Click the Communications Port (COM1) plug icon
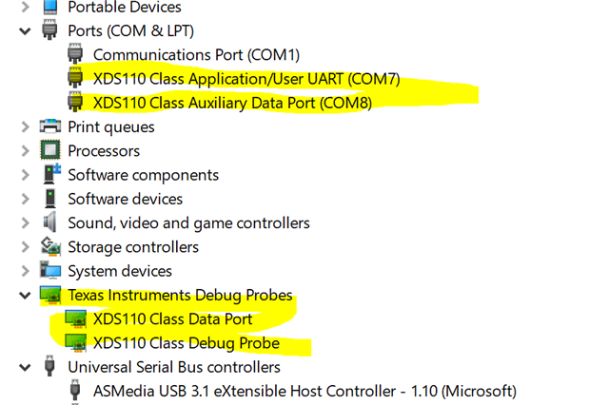Screen dimensions: 609x405 point(76,55)
